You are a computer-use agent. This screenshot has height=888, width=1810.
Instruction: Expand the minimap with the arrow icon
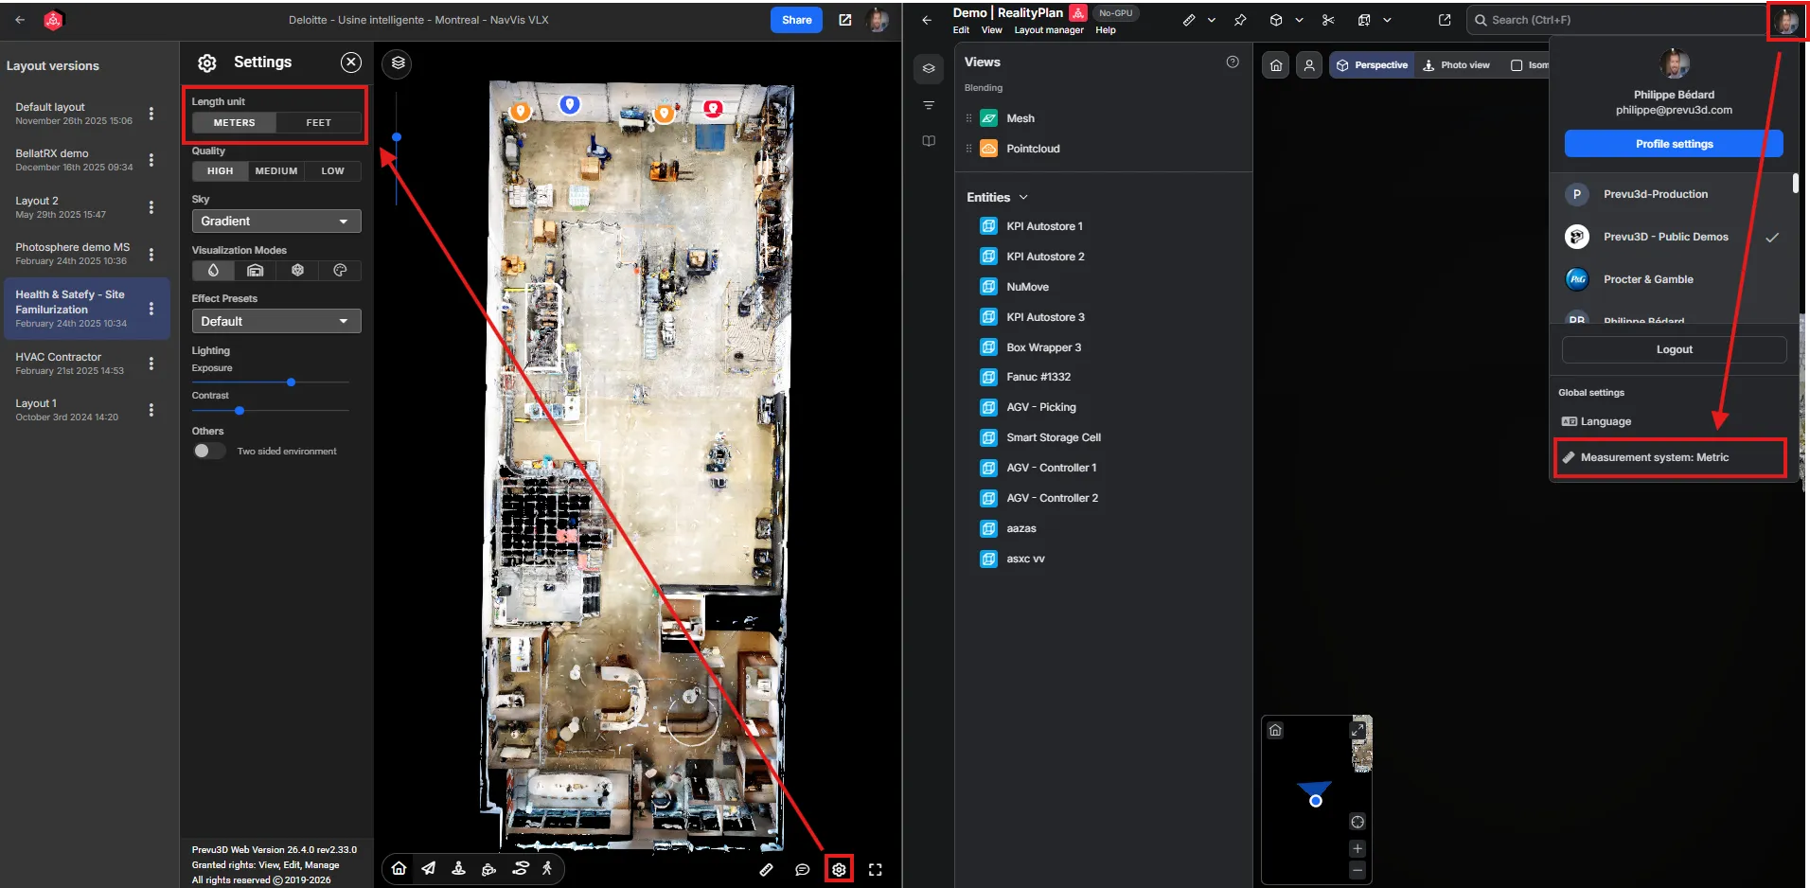1357,730
